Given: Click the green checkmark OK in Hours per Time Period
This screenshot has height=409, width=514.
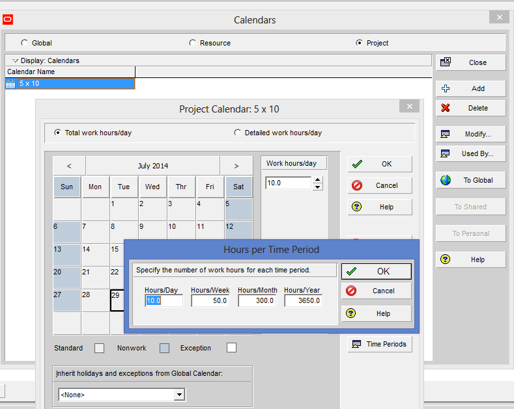Looking at the screenshot, I should tap(376, 271).
